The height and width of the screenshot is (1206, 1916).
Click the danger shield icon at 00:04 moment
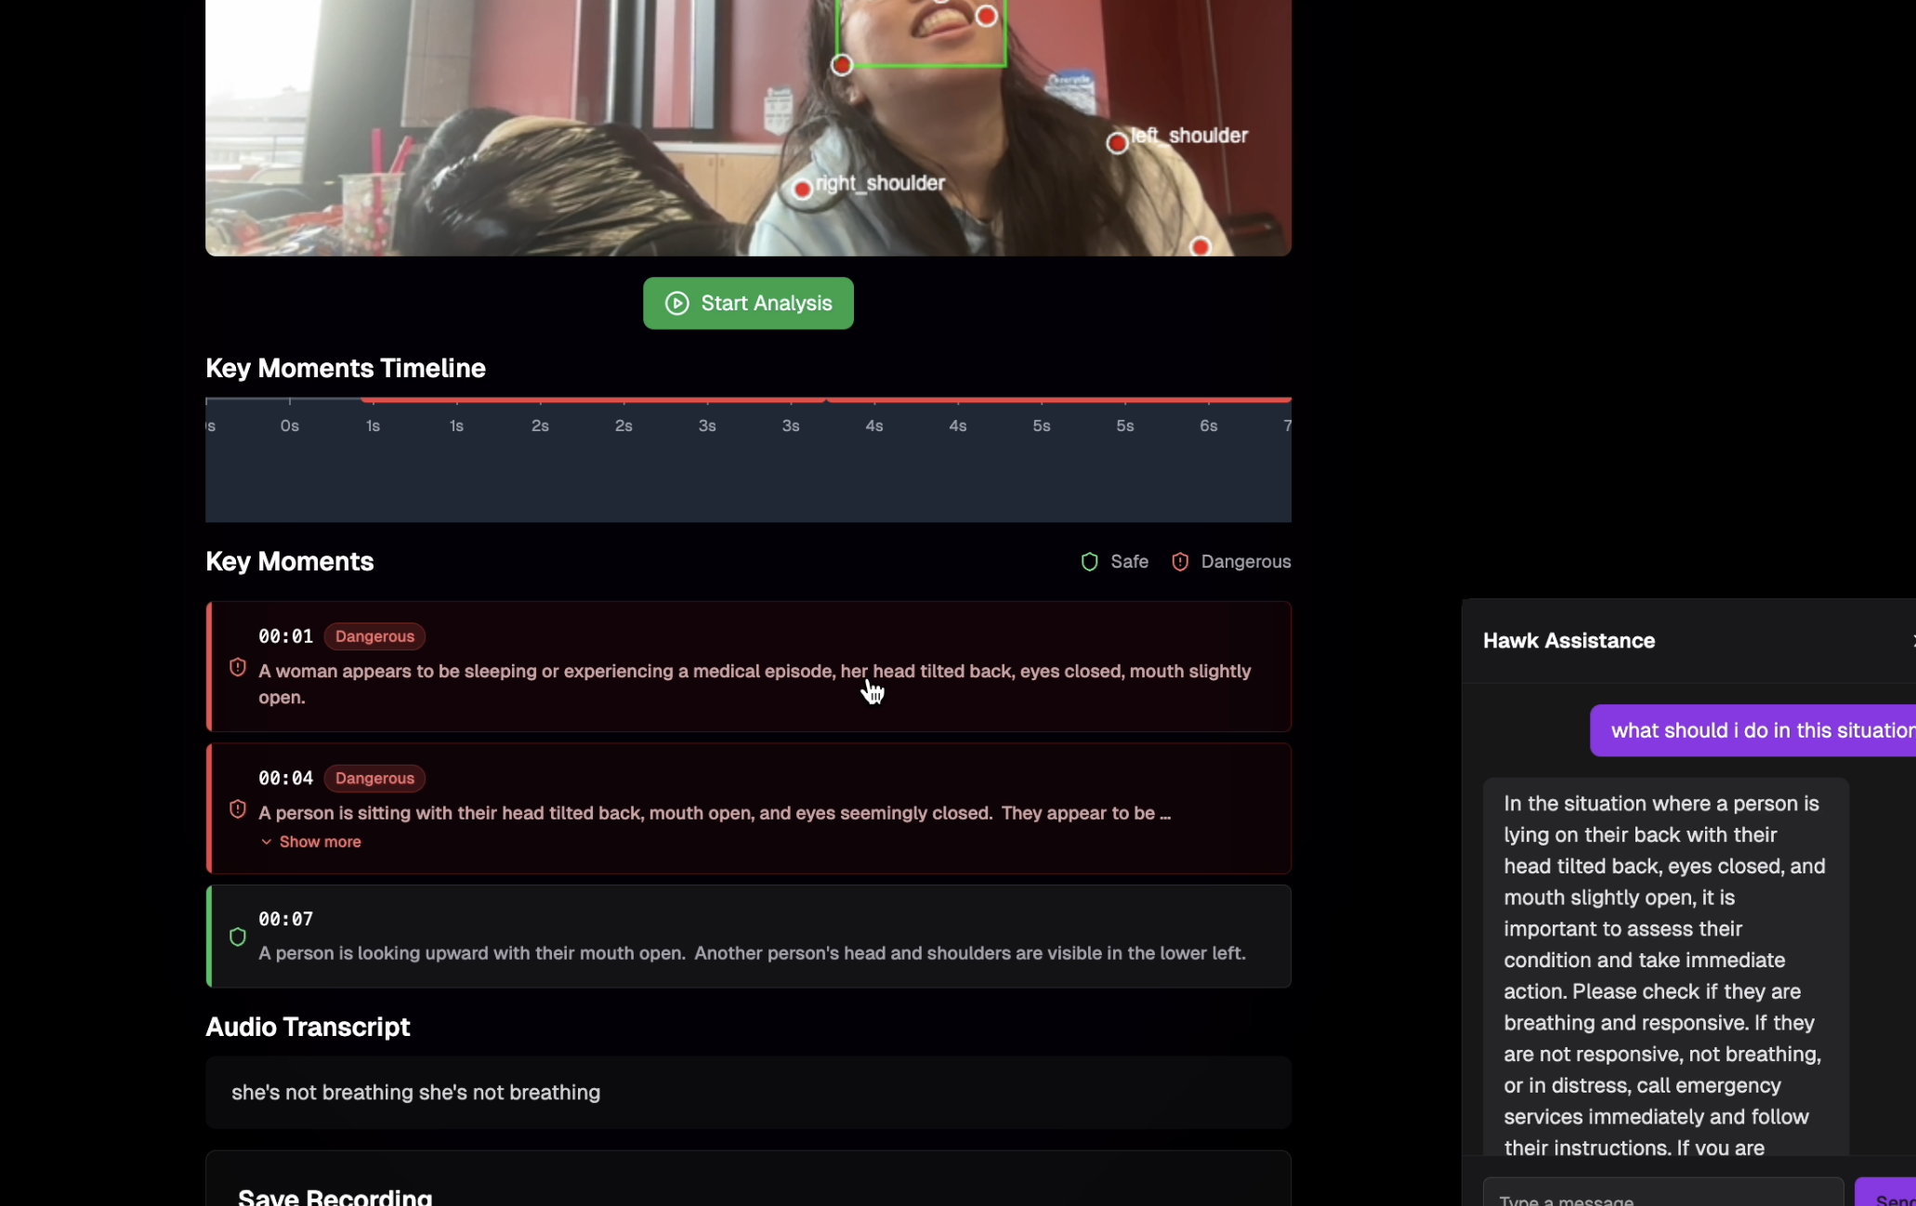pos(238,809)
